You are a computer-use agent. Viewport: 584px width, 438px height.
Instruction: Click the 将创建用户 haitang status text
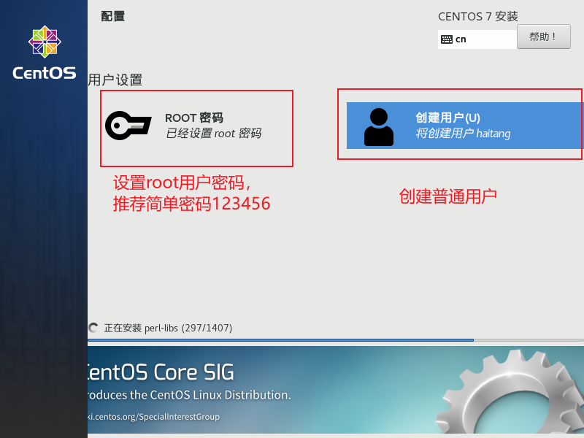(463, 133)
